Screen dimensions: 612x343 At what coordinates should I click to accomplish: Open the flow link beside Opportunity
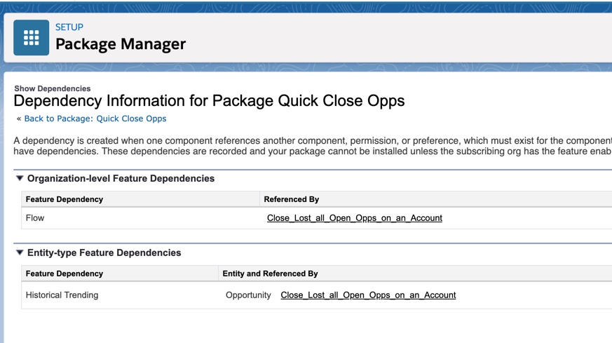click(x=368, y=295)
